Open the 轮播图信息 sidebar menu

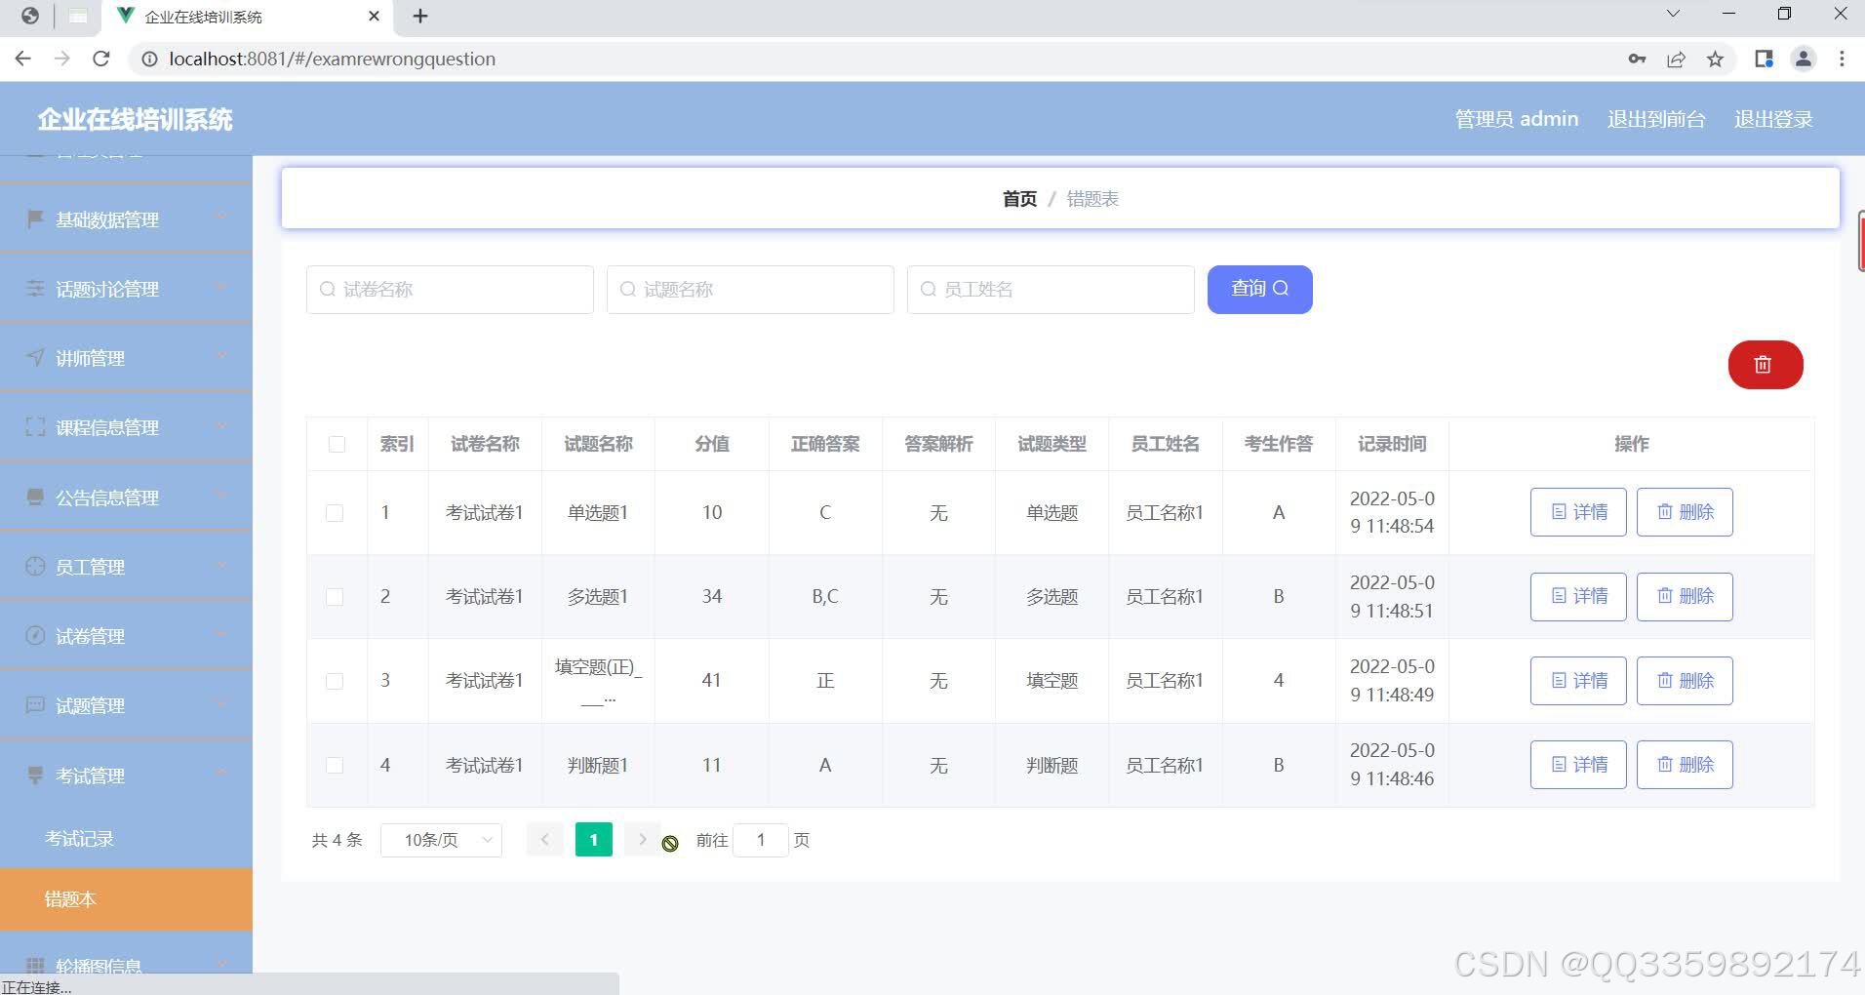[126, 965]
